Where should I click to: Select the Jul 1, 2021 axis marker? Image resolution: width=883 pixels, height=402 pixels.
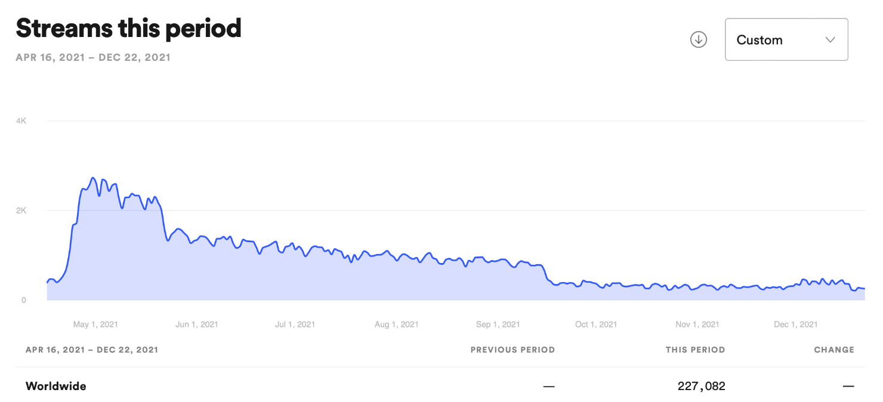295,324
